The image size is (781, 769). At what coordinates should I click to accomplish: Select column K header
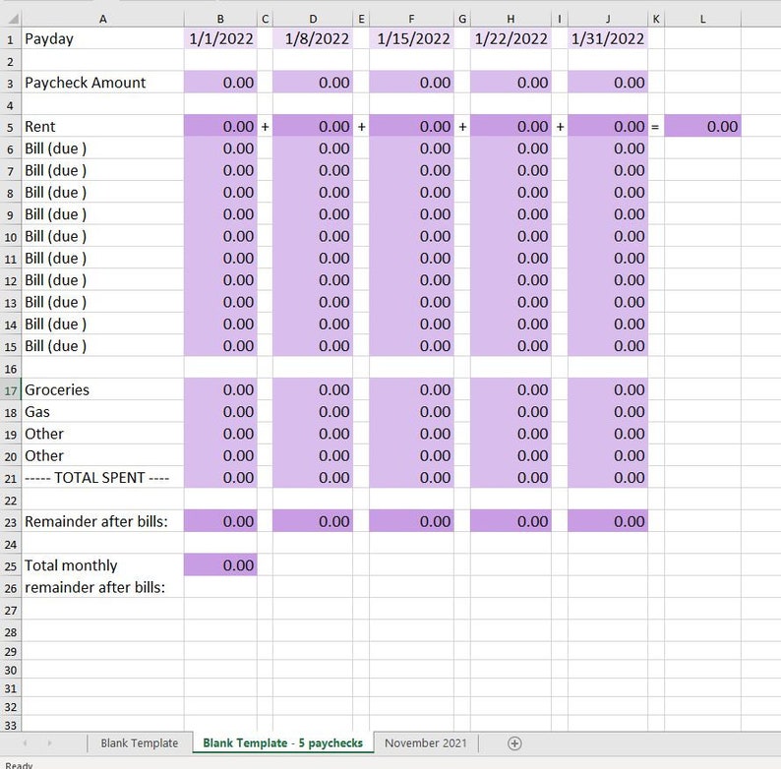656,19
